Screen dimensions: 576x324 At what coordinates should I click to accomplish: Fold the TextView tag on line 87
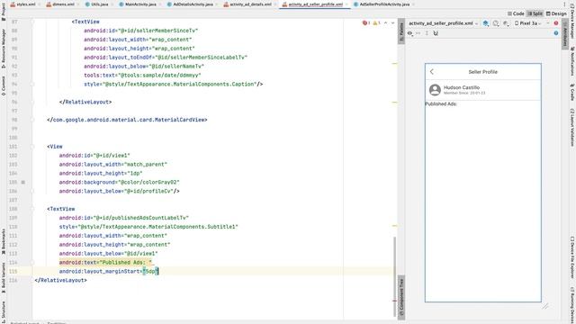pyautogui.click(x=32, y=22)
